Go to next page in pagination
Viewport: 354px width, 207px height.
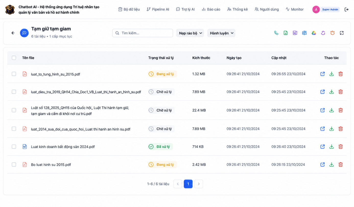[199, 184]
